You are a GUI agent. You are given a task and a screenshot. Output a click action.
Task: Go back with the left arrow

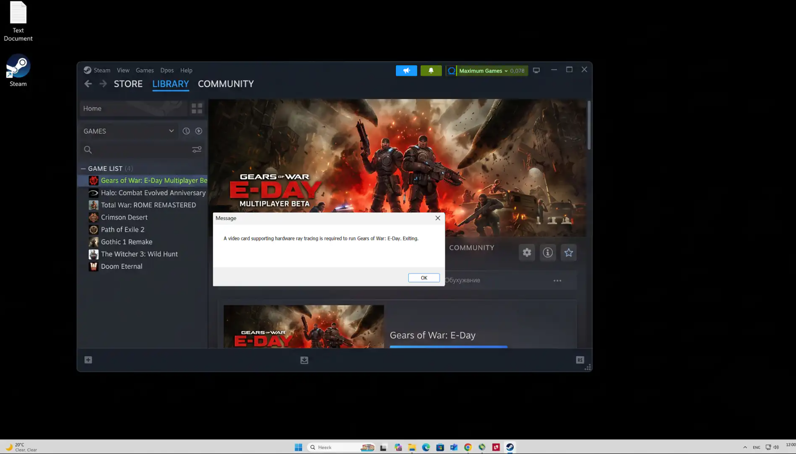pyautogui.click(x=88, y=84)
